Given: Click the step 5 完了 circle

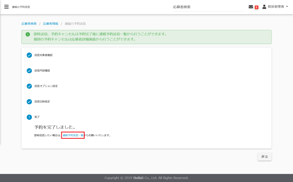Looking at the screenshot, I should coord(29,117).
